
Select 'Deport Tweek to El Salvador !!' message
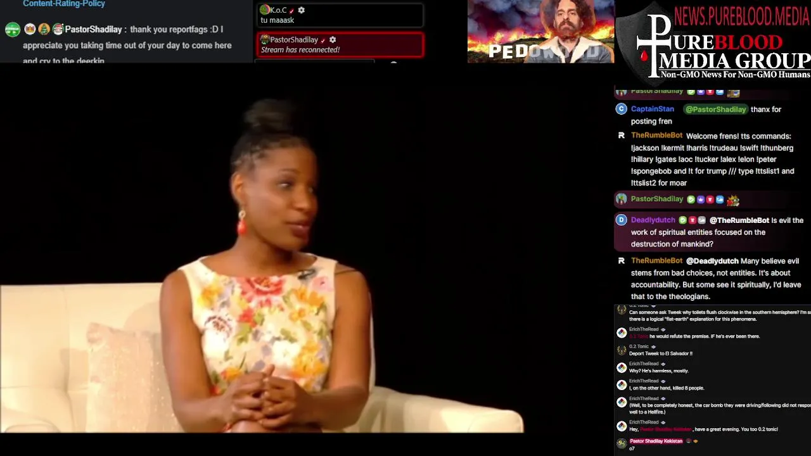[x=661, y=353]
